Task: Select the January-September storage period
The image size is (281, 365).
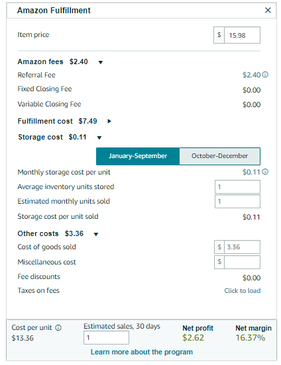Action: click(x=138, y=156)
